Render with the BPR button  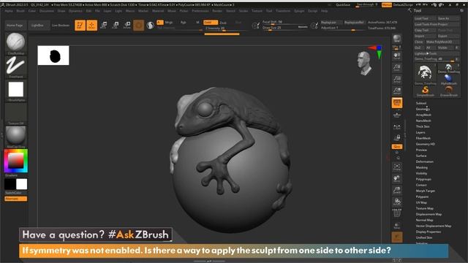point(396,39)
